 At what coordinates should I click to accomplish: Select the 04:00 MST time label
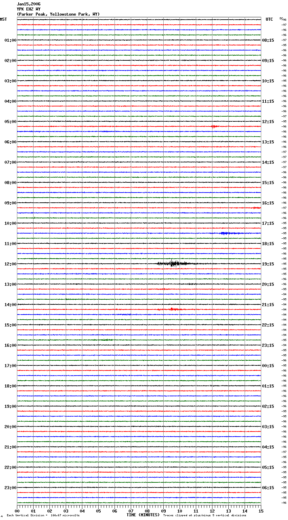pyautogui.click(x=11, y=101)
